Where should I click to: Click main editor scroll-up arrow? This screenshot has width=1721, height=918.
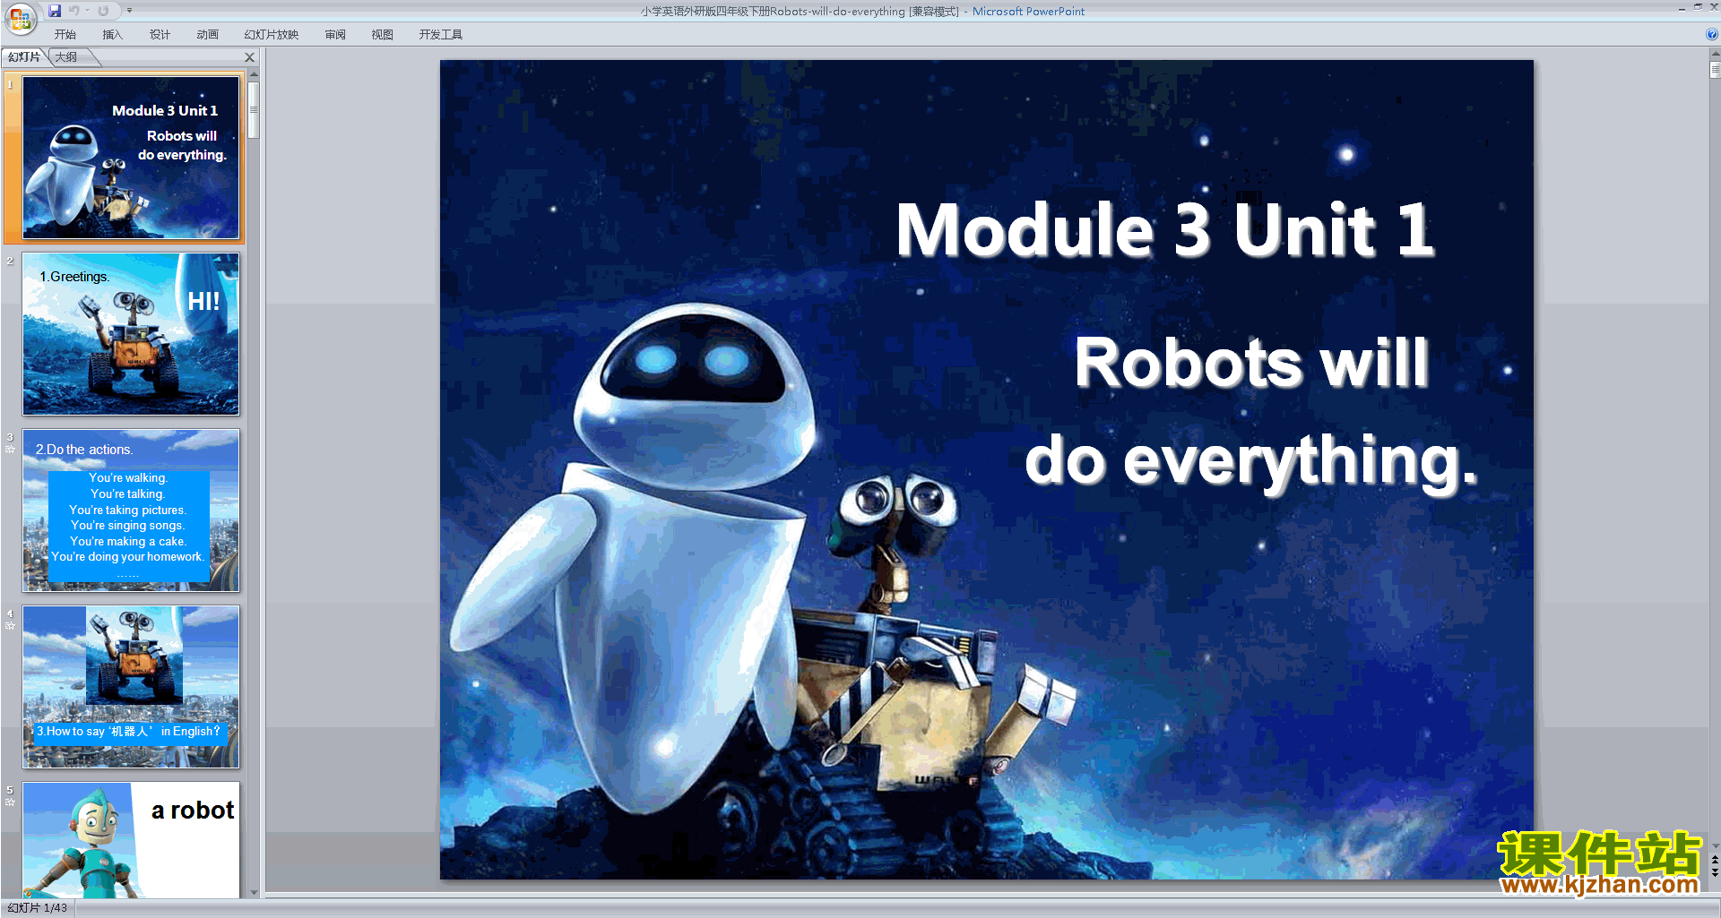(x=1715, y=55)
